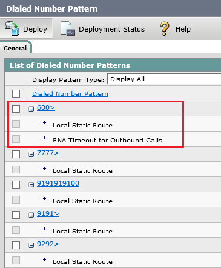Viewport: 221px width, 268px height.
Task: Click the Deploy icon in toolbar
Action: (x=12, y=28)
